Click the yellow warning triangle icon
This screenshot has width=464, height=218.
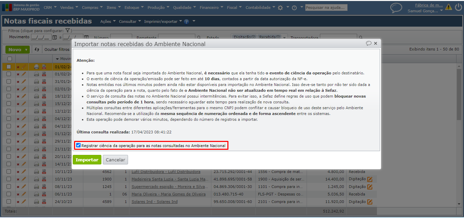pos(449,7)
